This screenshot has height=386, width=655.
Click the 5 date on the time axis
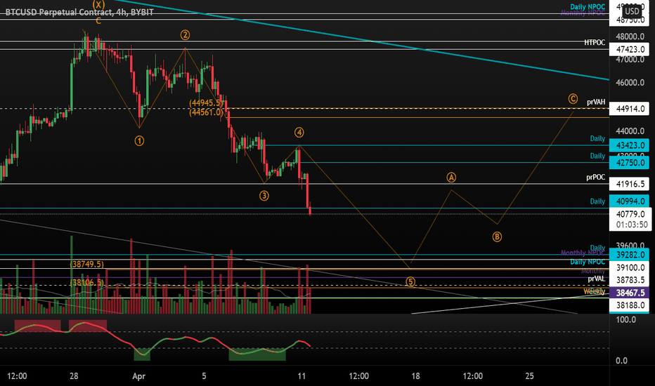point(204,376)
